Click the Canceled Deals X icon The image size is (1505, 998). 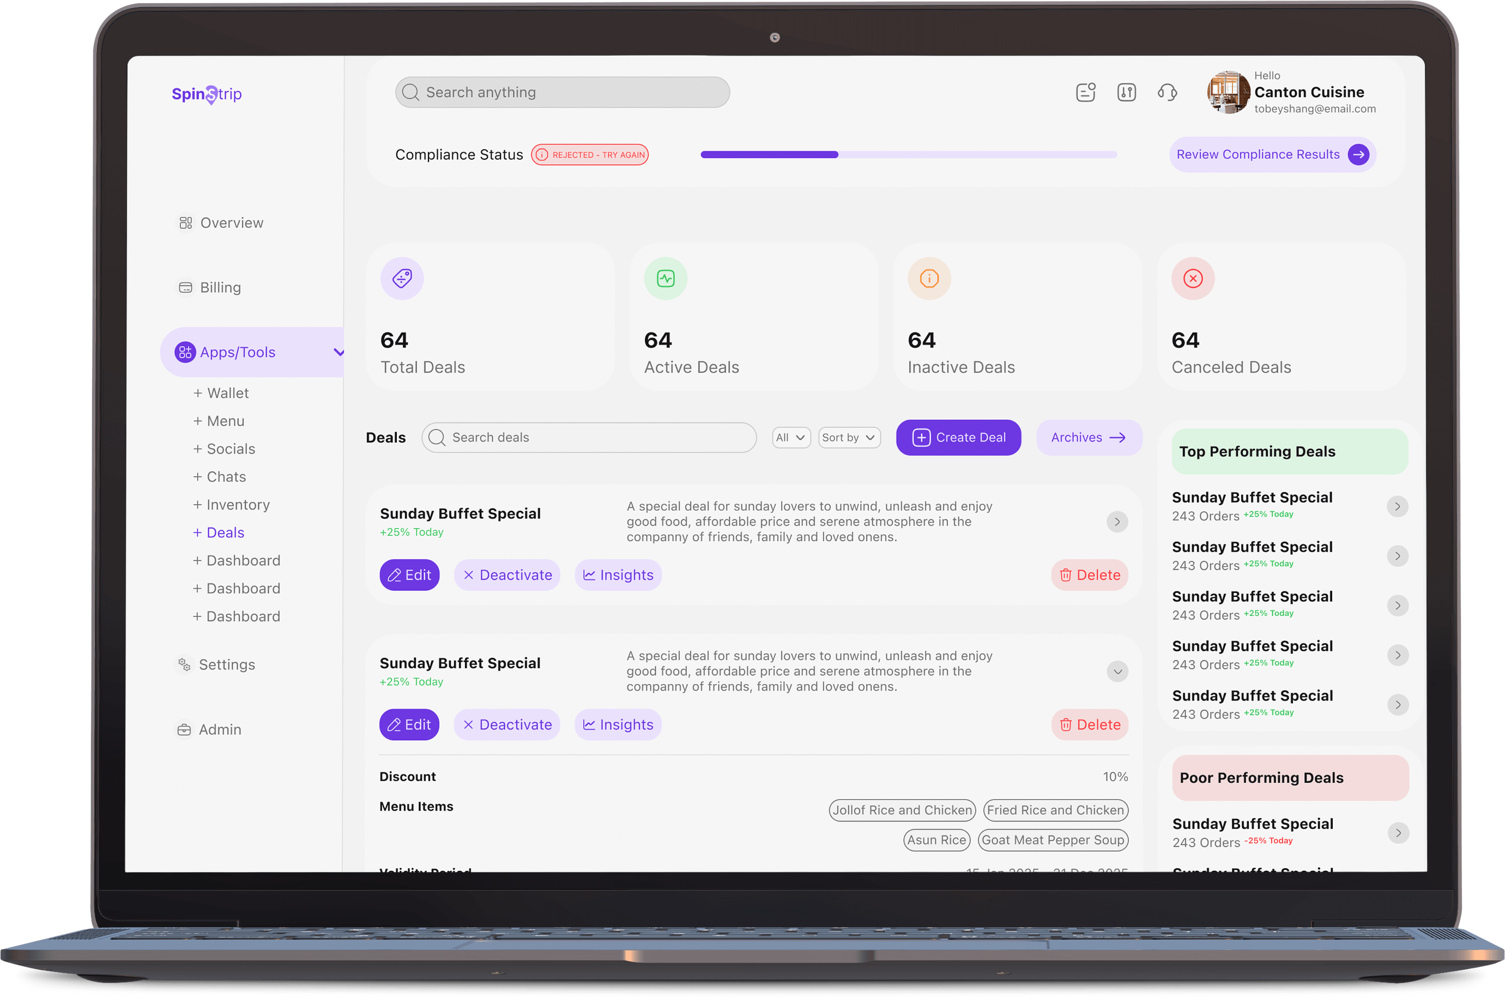coord(1193,278)
